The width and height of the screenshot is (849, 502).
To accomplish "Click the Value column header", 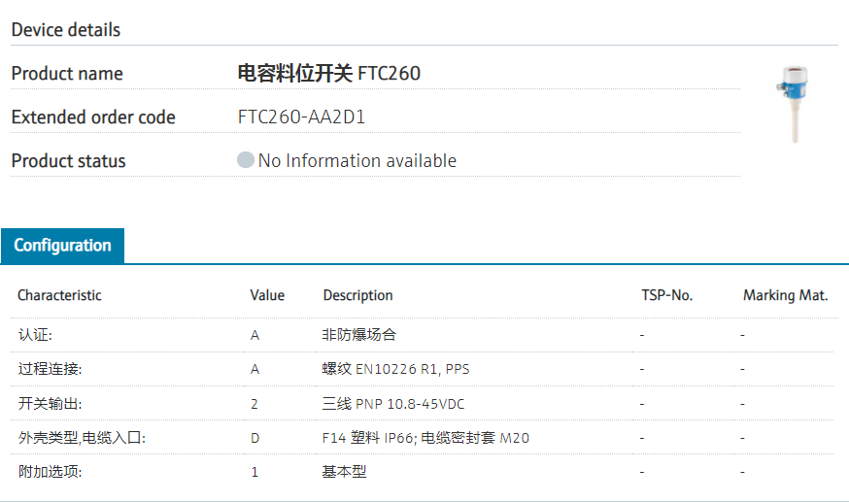I will (x=267, y=295).
